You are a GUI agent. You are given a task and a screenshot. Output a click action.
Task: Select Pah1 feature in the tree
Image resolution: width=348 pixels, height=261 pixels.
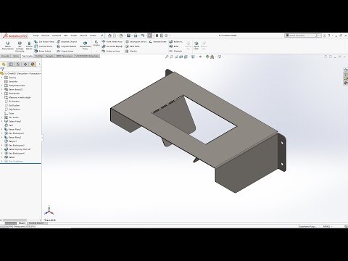coord(9,125)
